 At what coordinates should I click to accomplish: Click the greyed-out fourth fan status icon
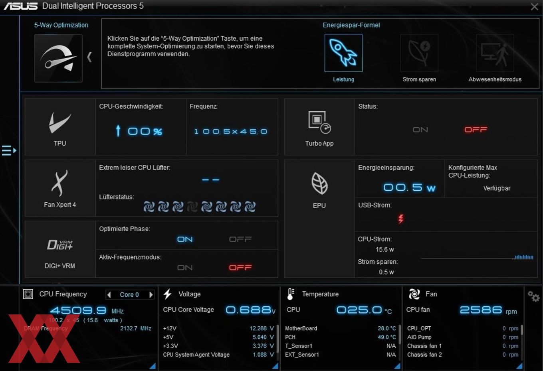(192, 207)
